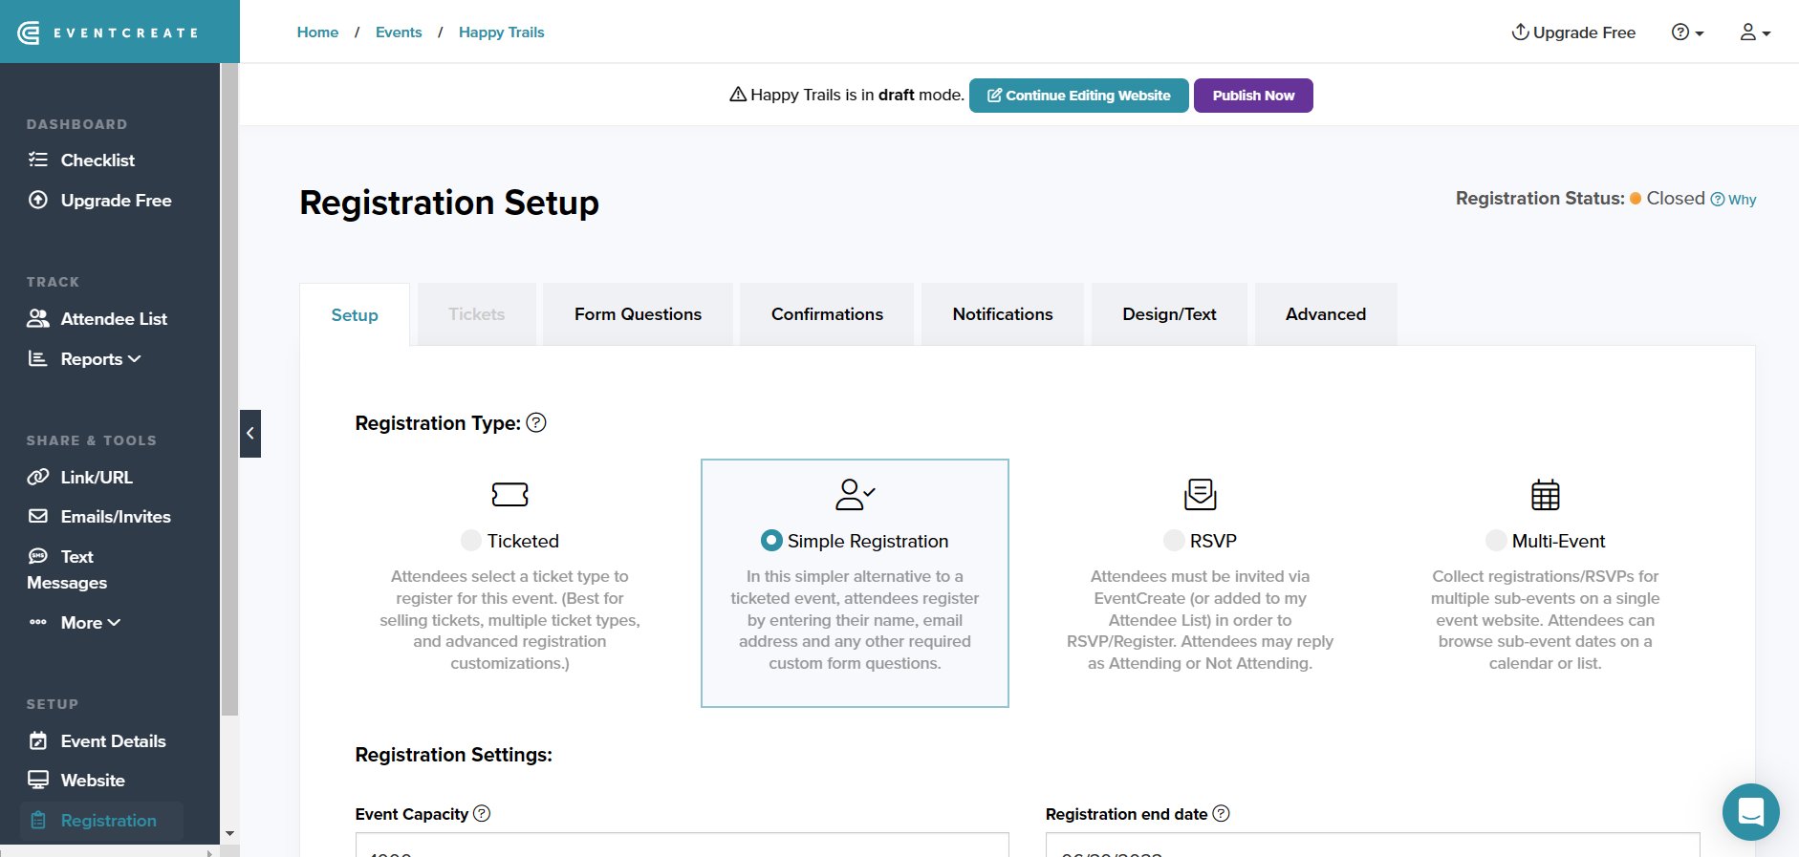Select the RSVP registration radio button
The height and width of the screenshot is (857, 1799).
(x=1174, y=541)
